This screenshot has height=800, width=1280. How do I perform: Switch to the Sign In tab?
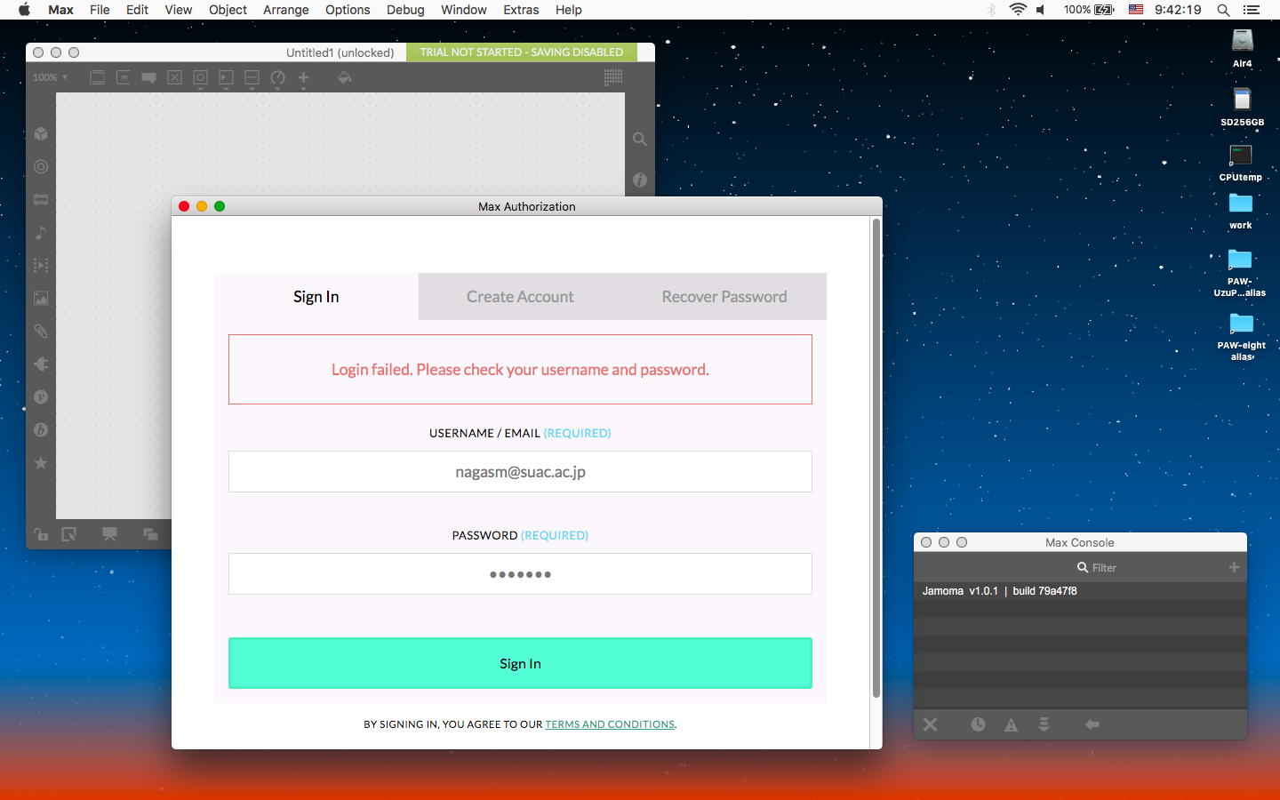pos(316,297)
